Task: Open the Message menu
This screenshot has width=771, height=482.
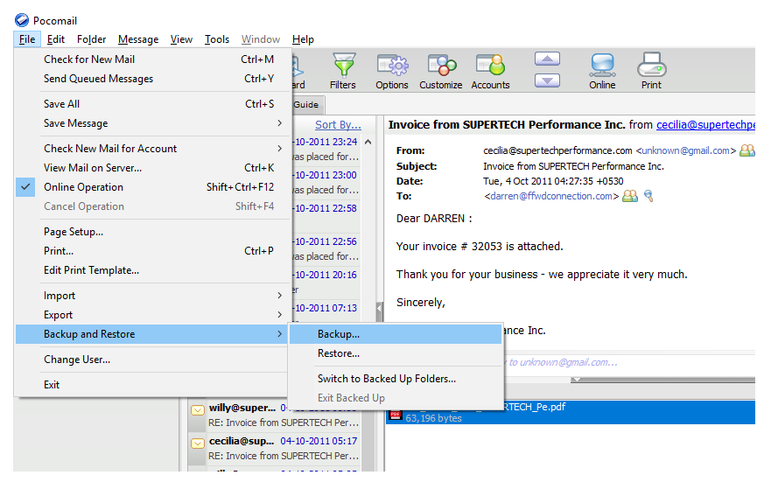Action: (x=138, y=39)
